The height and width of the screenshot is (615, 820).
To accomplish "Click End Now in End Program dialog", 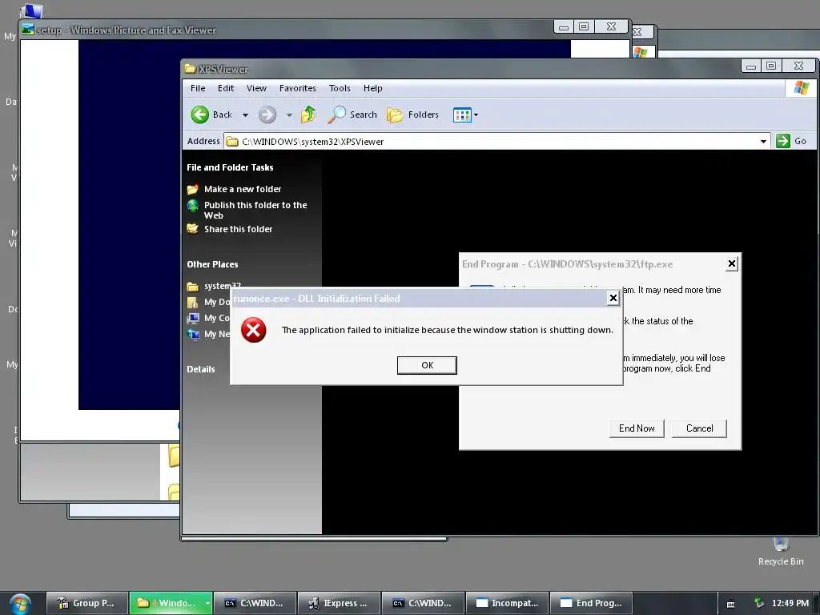I will (637, 428).
